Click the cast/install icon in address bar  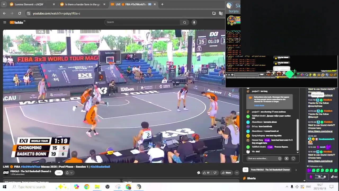214,13
